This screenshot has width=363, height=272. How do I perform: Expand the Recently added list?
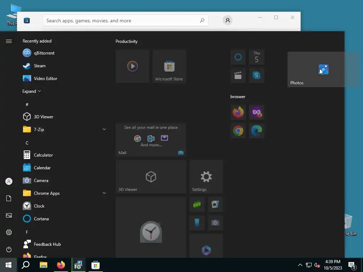[x=32, y=91]
